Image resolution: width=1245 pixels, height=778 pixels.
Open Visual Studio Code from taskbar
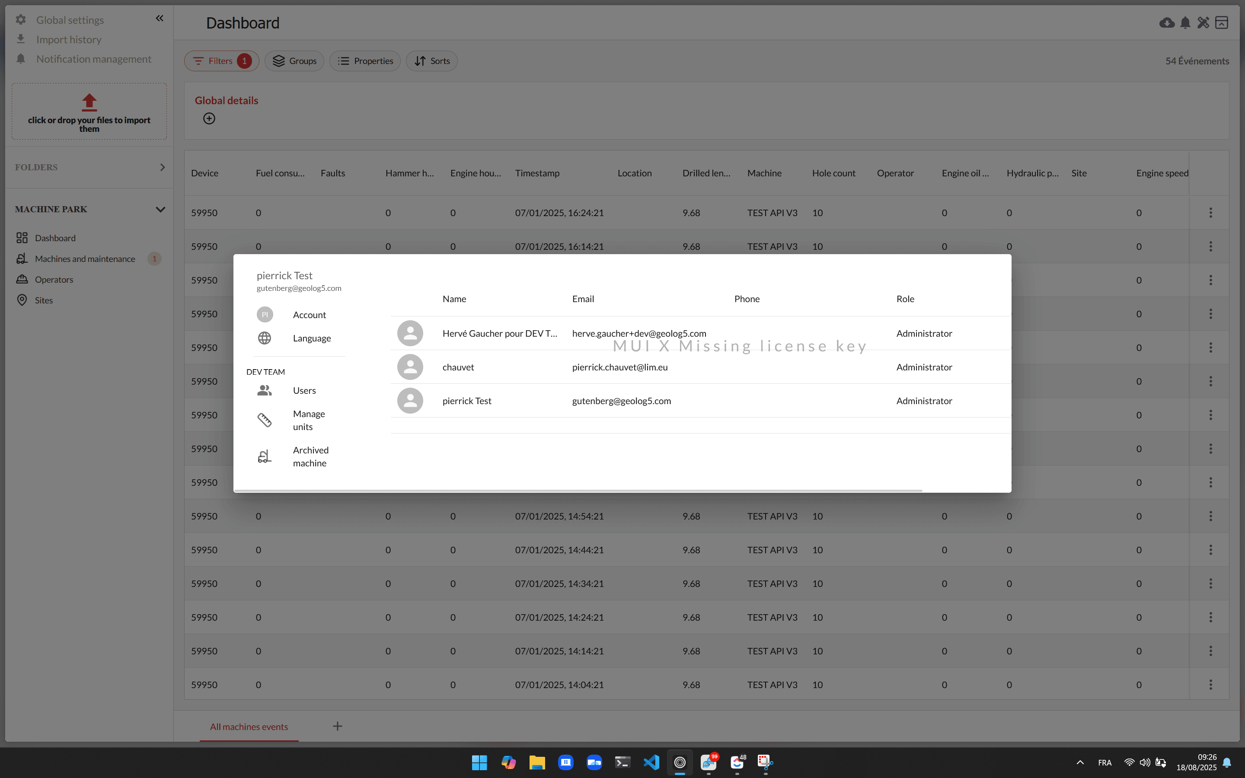pyautogui.click(x=651, y=762)
